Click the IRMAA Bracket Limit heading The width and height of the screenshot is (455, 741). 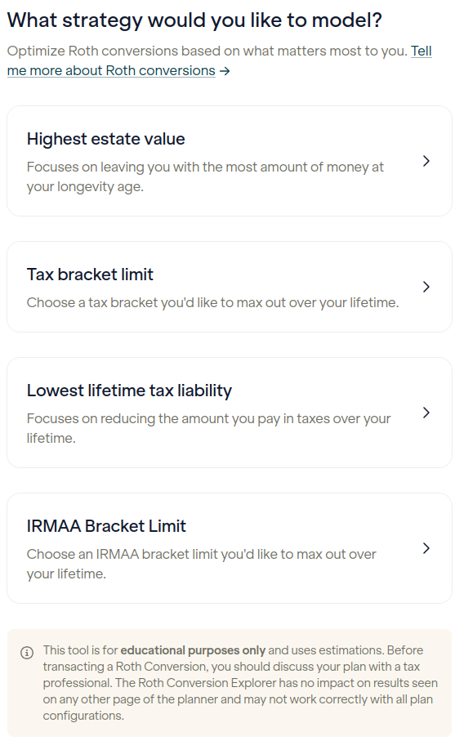(x=106, y=526)
